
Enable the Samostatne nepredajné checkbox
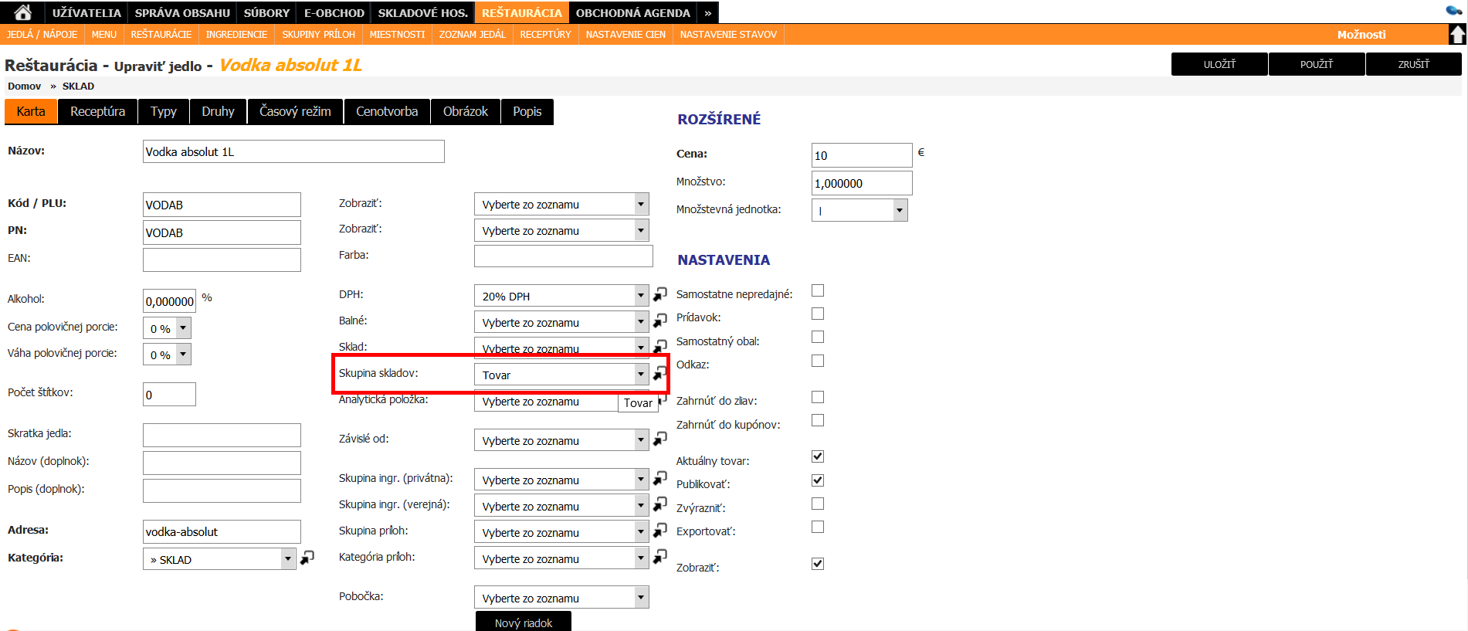click(x=818, y=291)
